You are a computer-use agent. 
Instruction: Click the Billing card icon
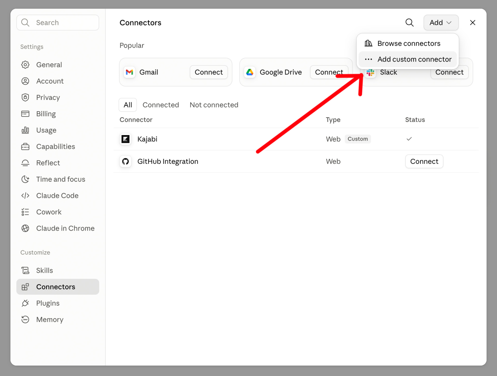pyautogui.click(x=25, y=114)
